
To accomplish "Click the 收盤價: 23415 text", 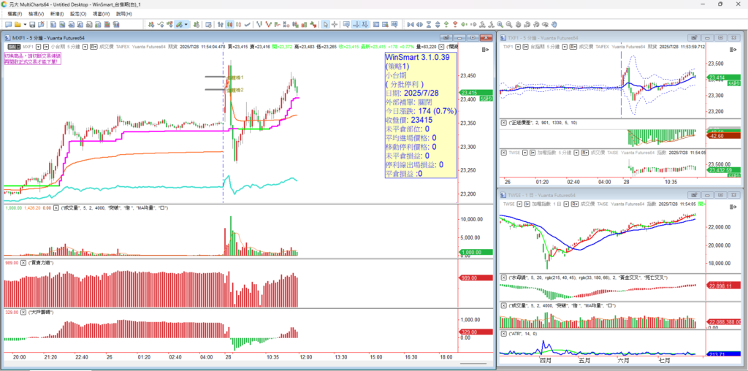I will [x=409, y=119].
